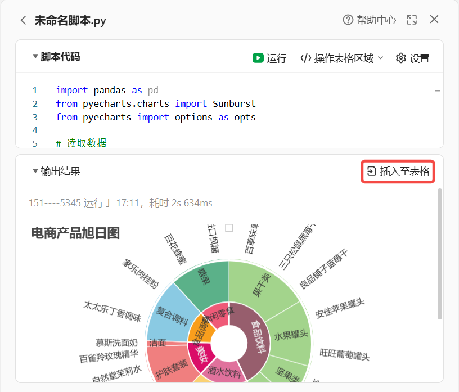Viewport: 459px width, 392px height.
Task: Click 插入至表格 button
Action: tap(398, 172)
